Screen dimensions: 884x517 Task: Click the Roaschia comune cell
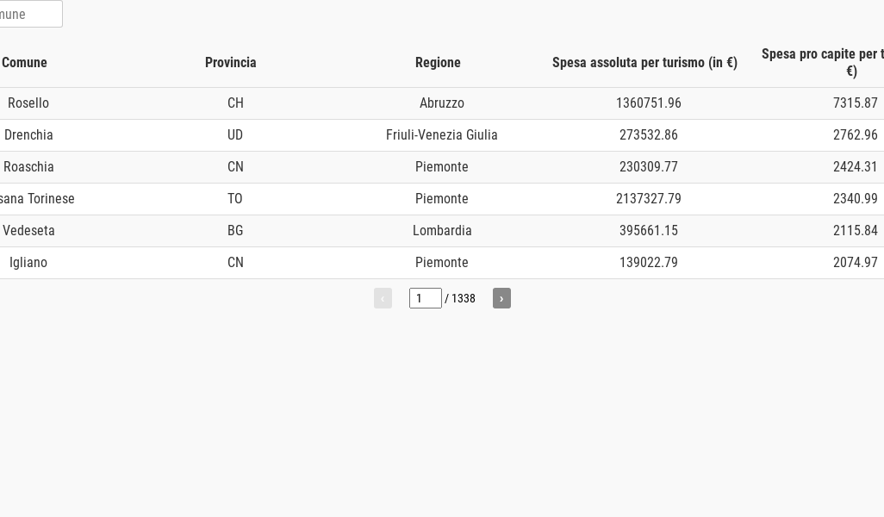(x=28, y=167)
